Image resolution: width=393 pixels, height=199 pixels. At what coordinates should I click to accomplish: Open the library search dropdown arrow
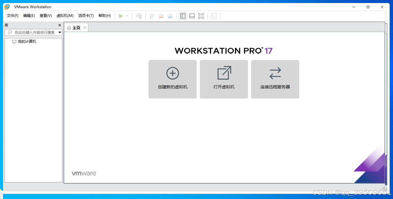[60, 32]
